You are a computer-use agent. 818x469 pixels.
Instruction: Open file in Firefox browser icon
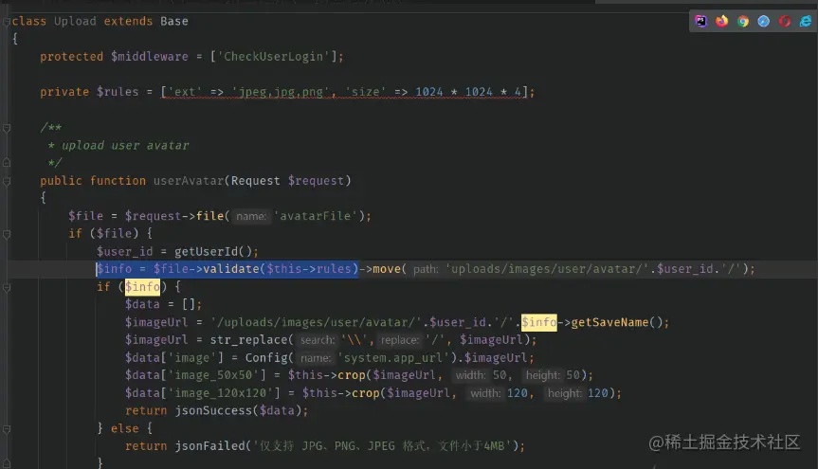coord(722,21)
